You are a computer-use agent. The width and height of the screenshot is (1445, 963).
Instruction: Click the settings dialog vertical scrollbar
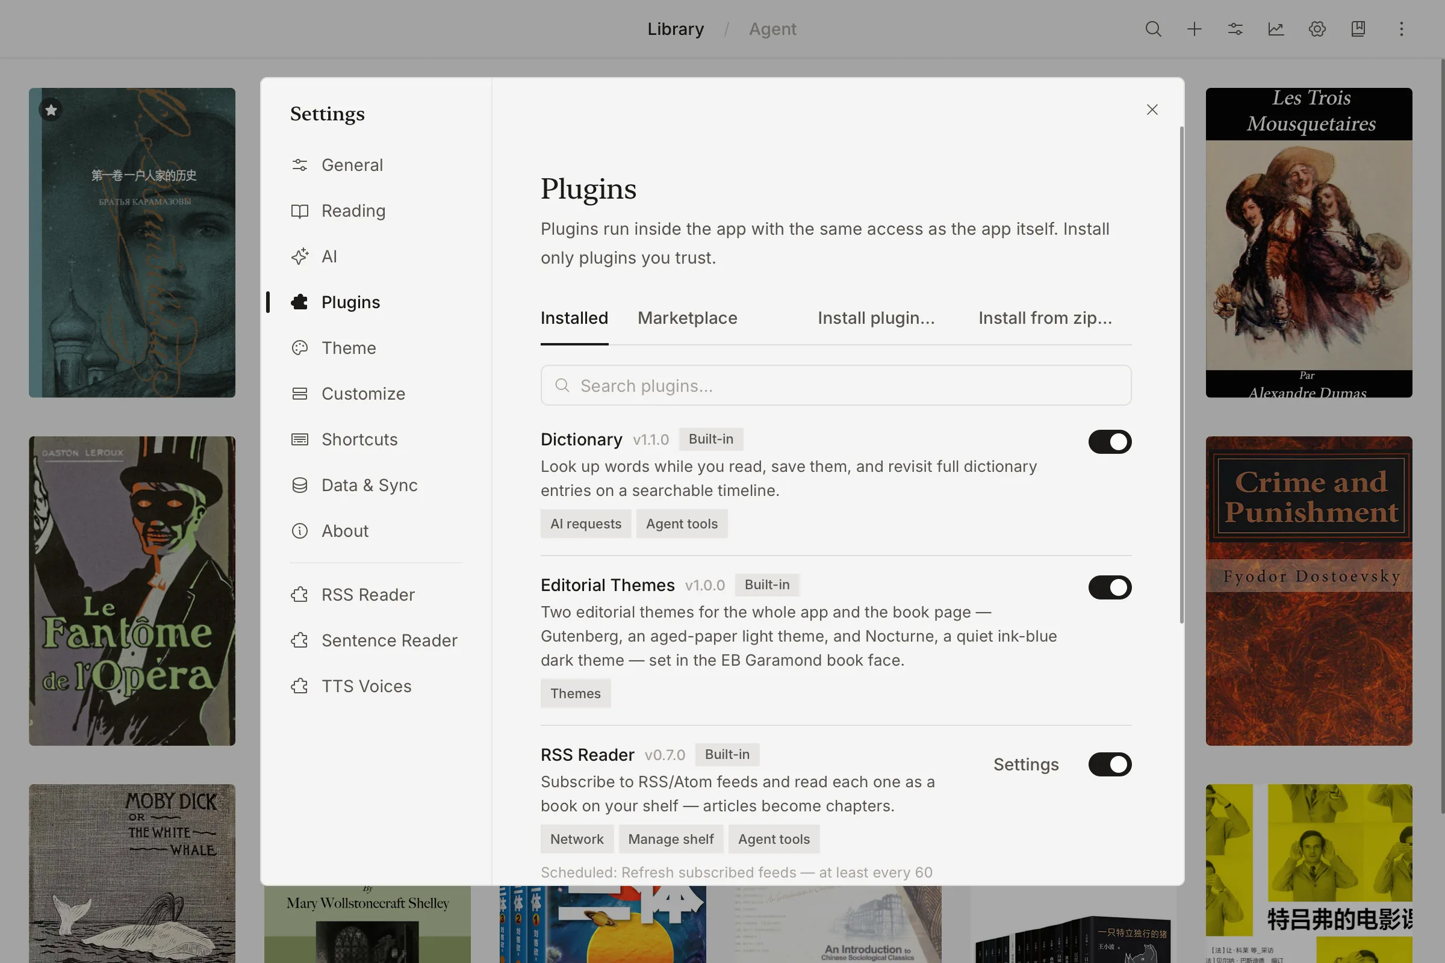click(x=1181, y=374)
